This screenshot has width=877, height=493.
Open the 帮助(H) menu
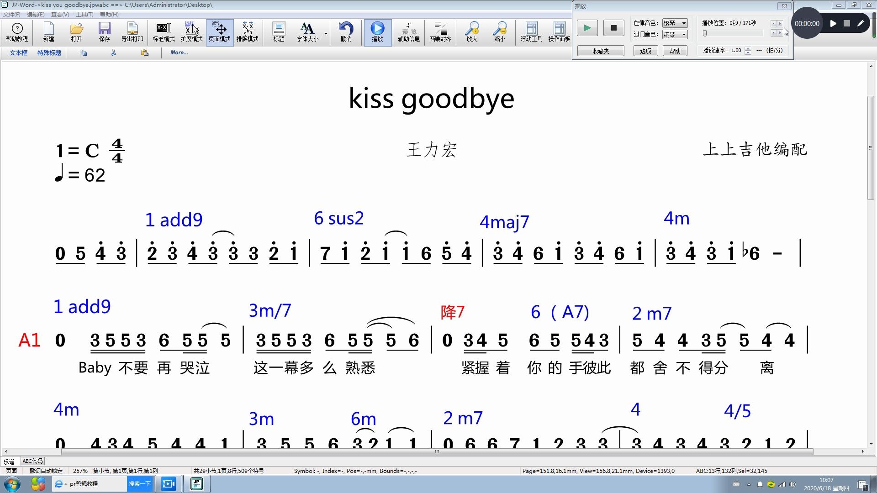click(109, 15)
